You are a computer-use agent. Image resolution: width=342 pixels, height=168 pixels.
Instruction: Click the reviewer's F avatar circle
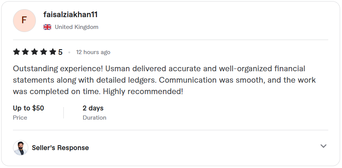click(x=24, y=21)
